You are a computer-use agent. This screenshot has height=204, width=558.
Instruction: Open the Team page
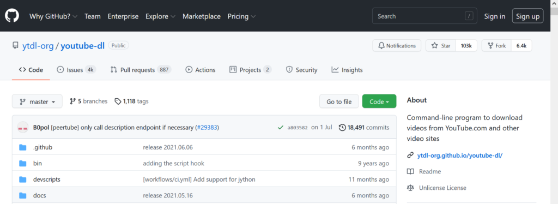[x=93, y=16]
